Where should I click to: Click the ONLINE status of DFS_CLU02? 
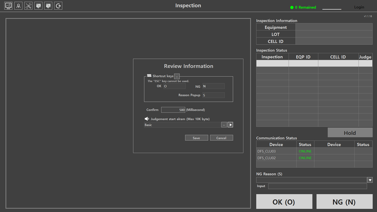(305, 158)
